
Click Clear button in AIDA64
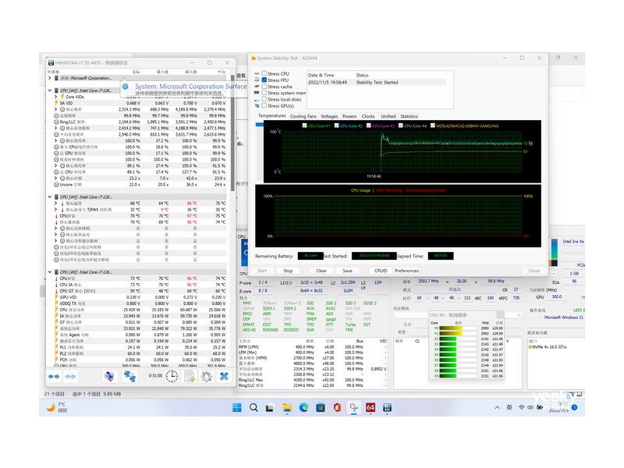pyautogui.click(x=321, y=271)
